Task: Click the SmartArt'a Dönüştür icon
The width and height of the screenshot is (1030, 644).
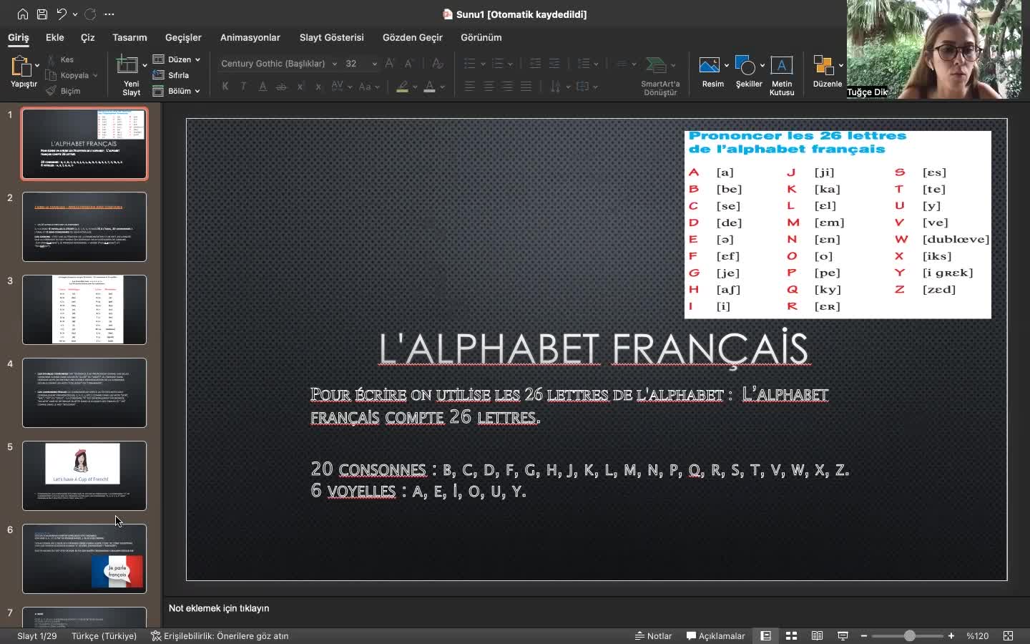Action: pos(656,66)
